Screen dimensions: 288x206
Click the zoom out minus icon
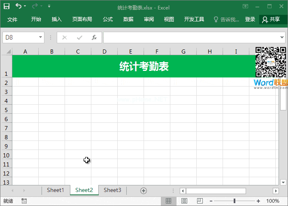click(211, 201)
